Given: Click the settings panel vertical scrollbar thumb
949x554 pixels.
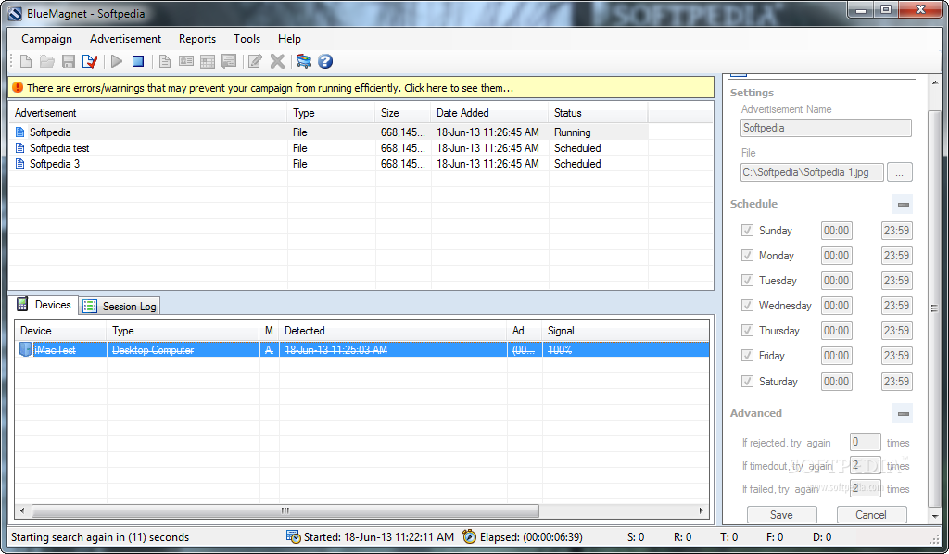Looking at the screenshot, I should [934, 308].
